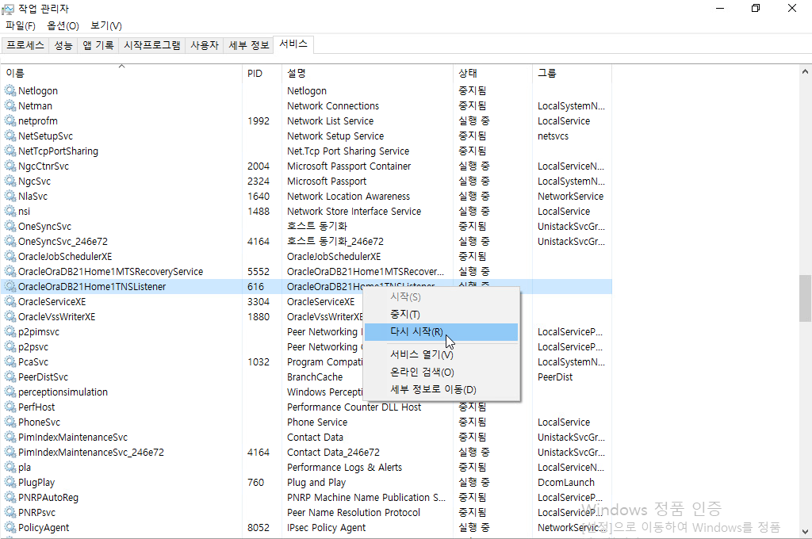The height and width of the screenshot is (539, 812).
Task: Sort by the 상태 column header
Action: click(493, 73)
